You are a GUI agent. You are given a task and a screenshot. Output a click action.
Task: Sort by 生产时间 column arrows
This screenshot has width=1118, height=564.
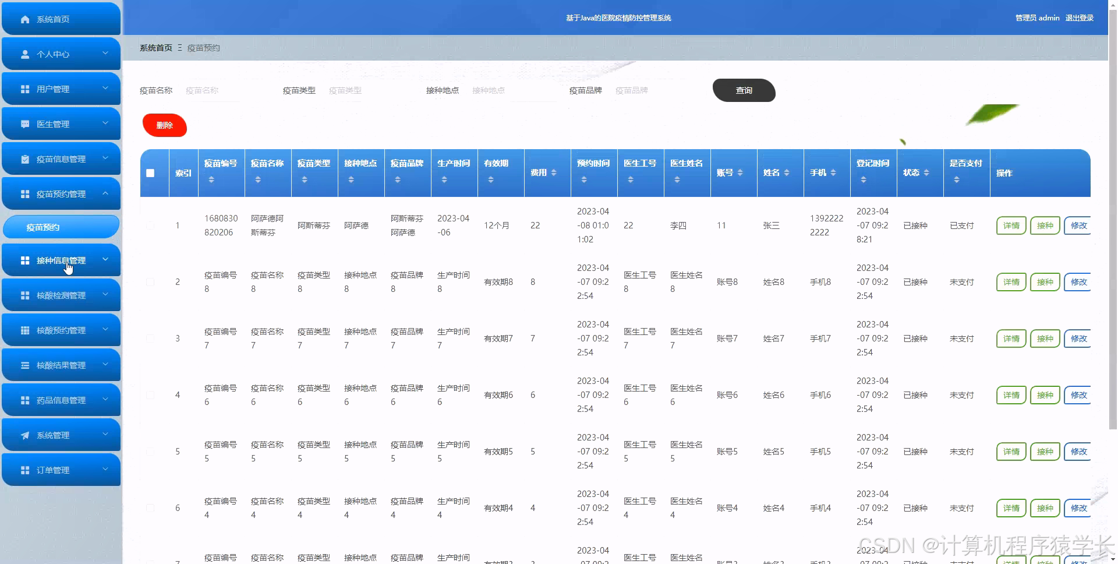[444, 180]
